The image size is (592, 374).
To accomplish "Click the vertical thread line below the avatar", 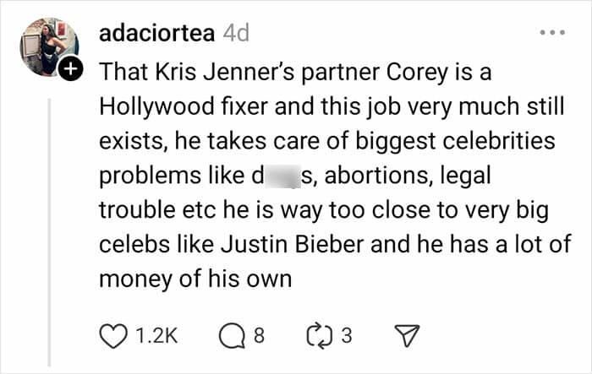I will pos(49,232).
